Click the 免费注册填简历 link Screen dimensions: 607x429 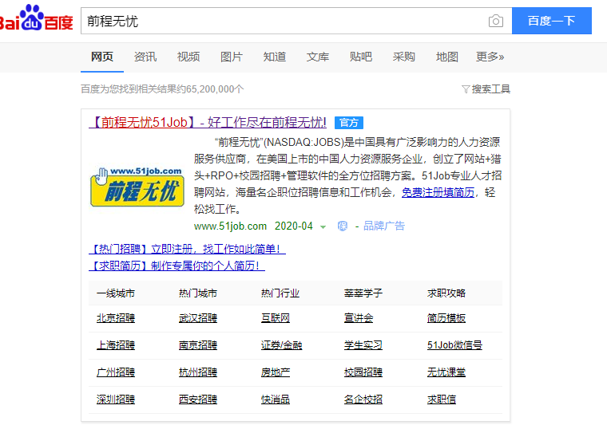coord(438,192)
